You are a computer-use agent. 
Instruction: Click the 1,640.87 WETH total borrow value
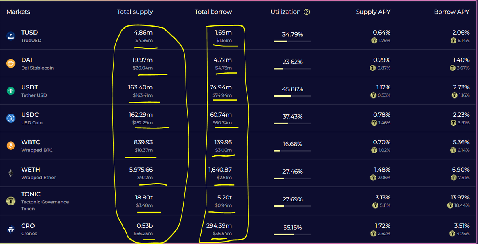[220, 170]
